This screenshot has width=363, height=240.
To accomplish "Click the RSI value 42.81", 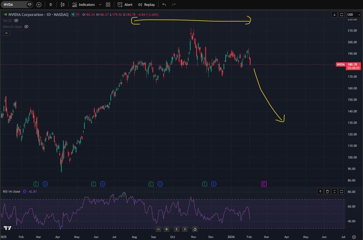I will pyautogui.click(x=33, y=191).
